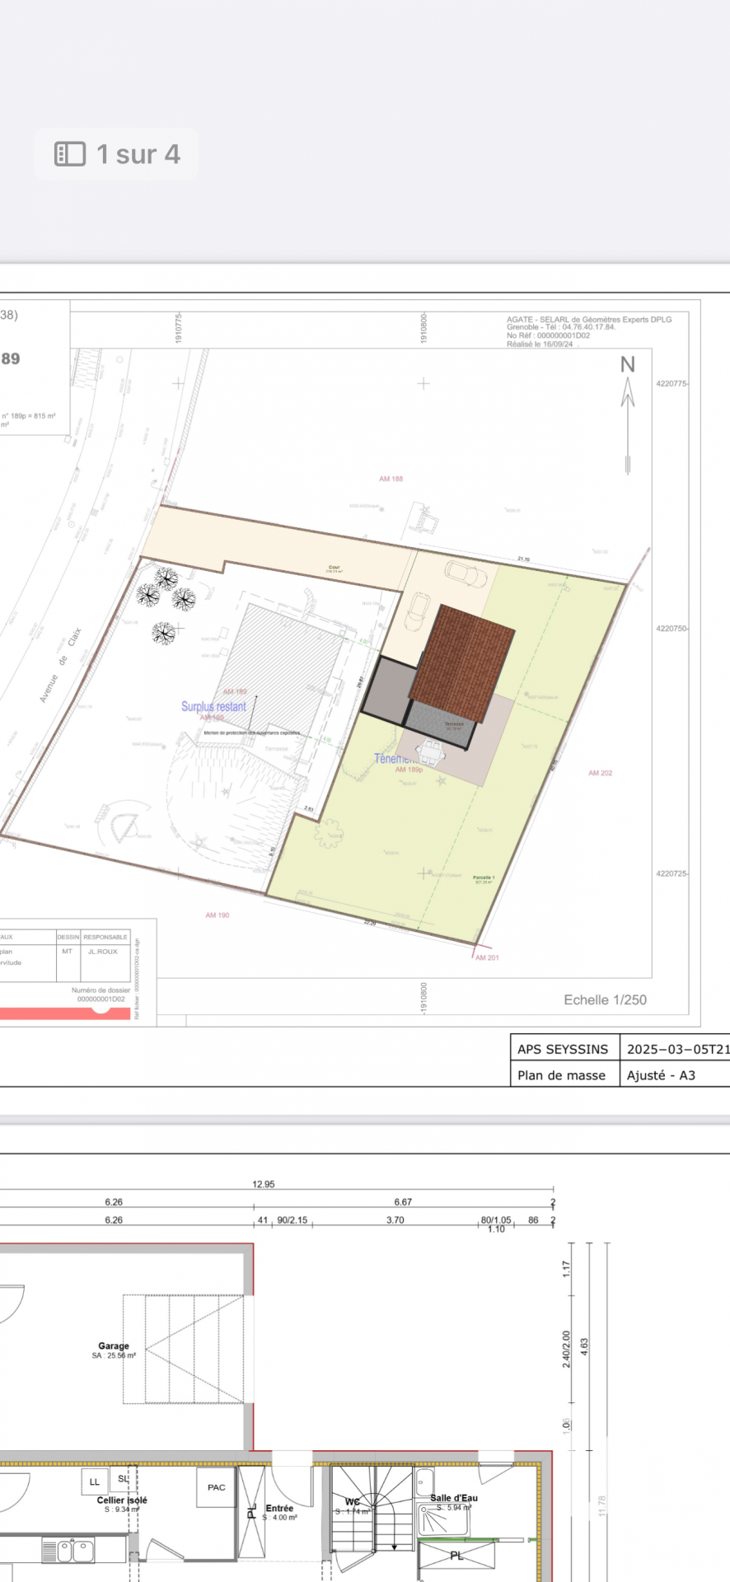Click the PAC unit box
730x1582 pixels.
point(216,1487)
